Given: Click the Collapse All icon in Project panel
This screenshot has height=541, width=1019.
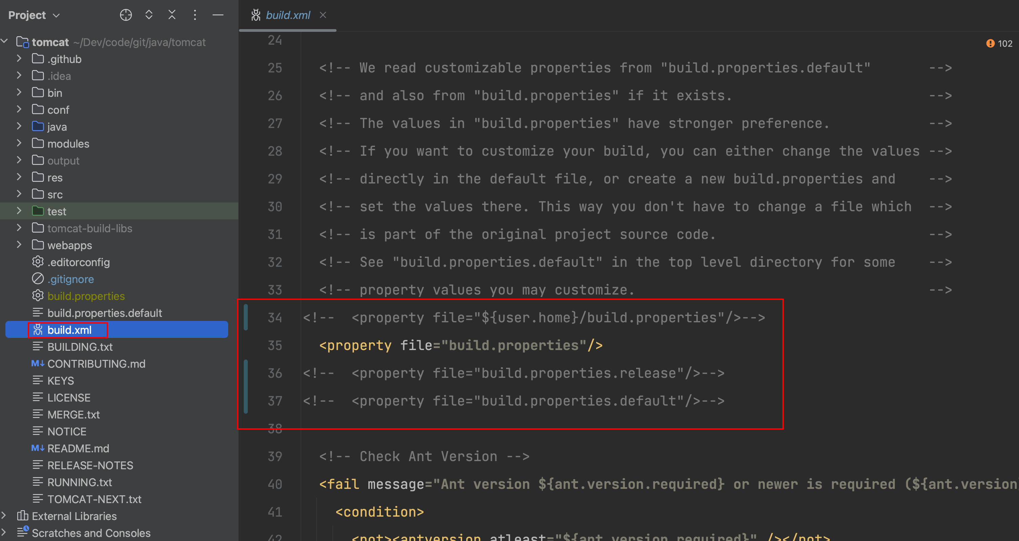Looking at the screenshot, I should pos(172,15).
